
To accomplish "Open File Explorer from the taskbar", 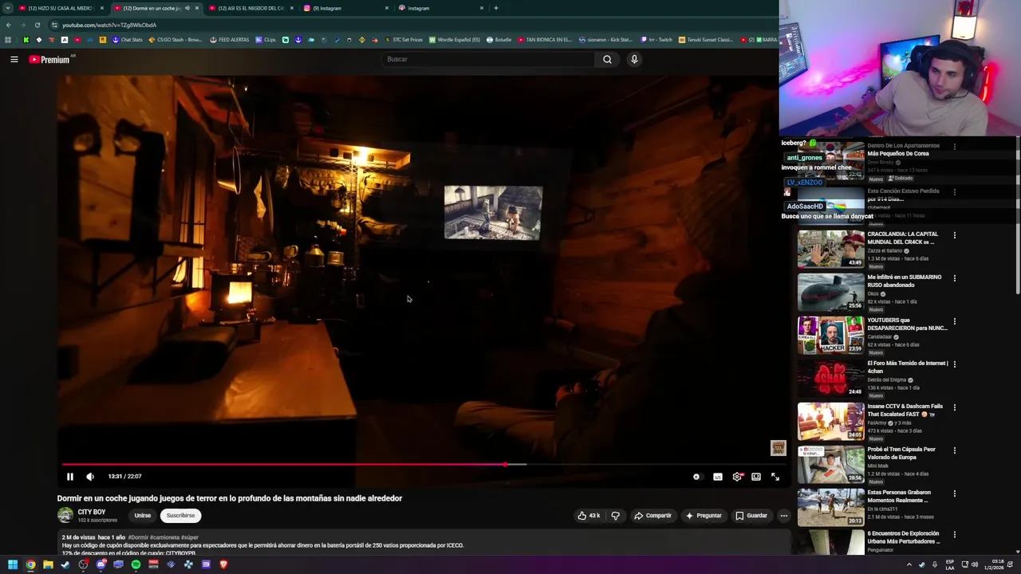I will pos(48,564).
